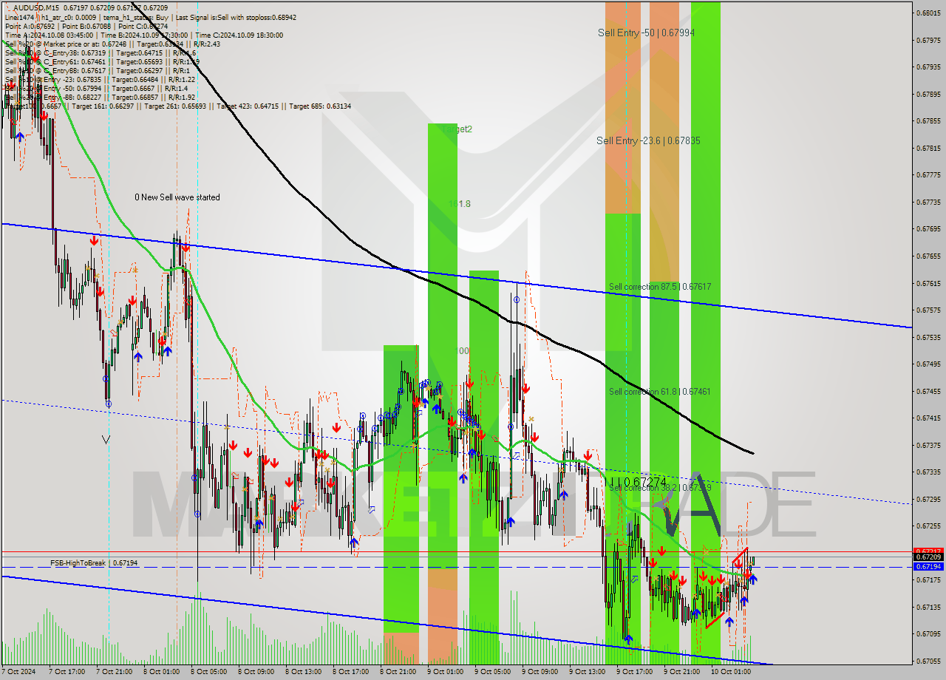Click the '8 Oct 01:00' time axis label

(x=161, y=672)
